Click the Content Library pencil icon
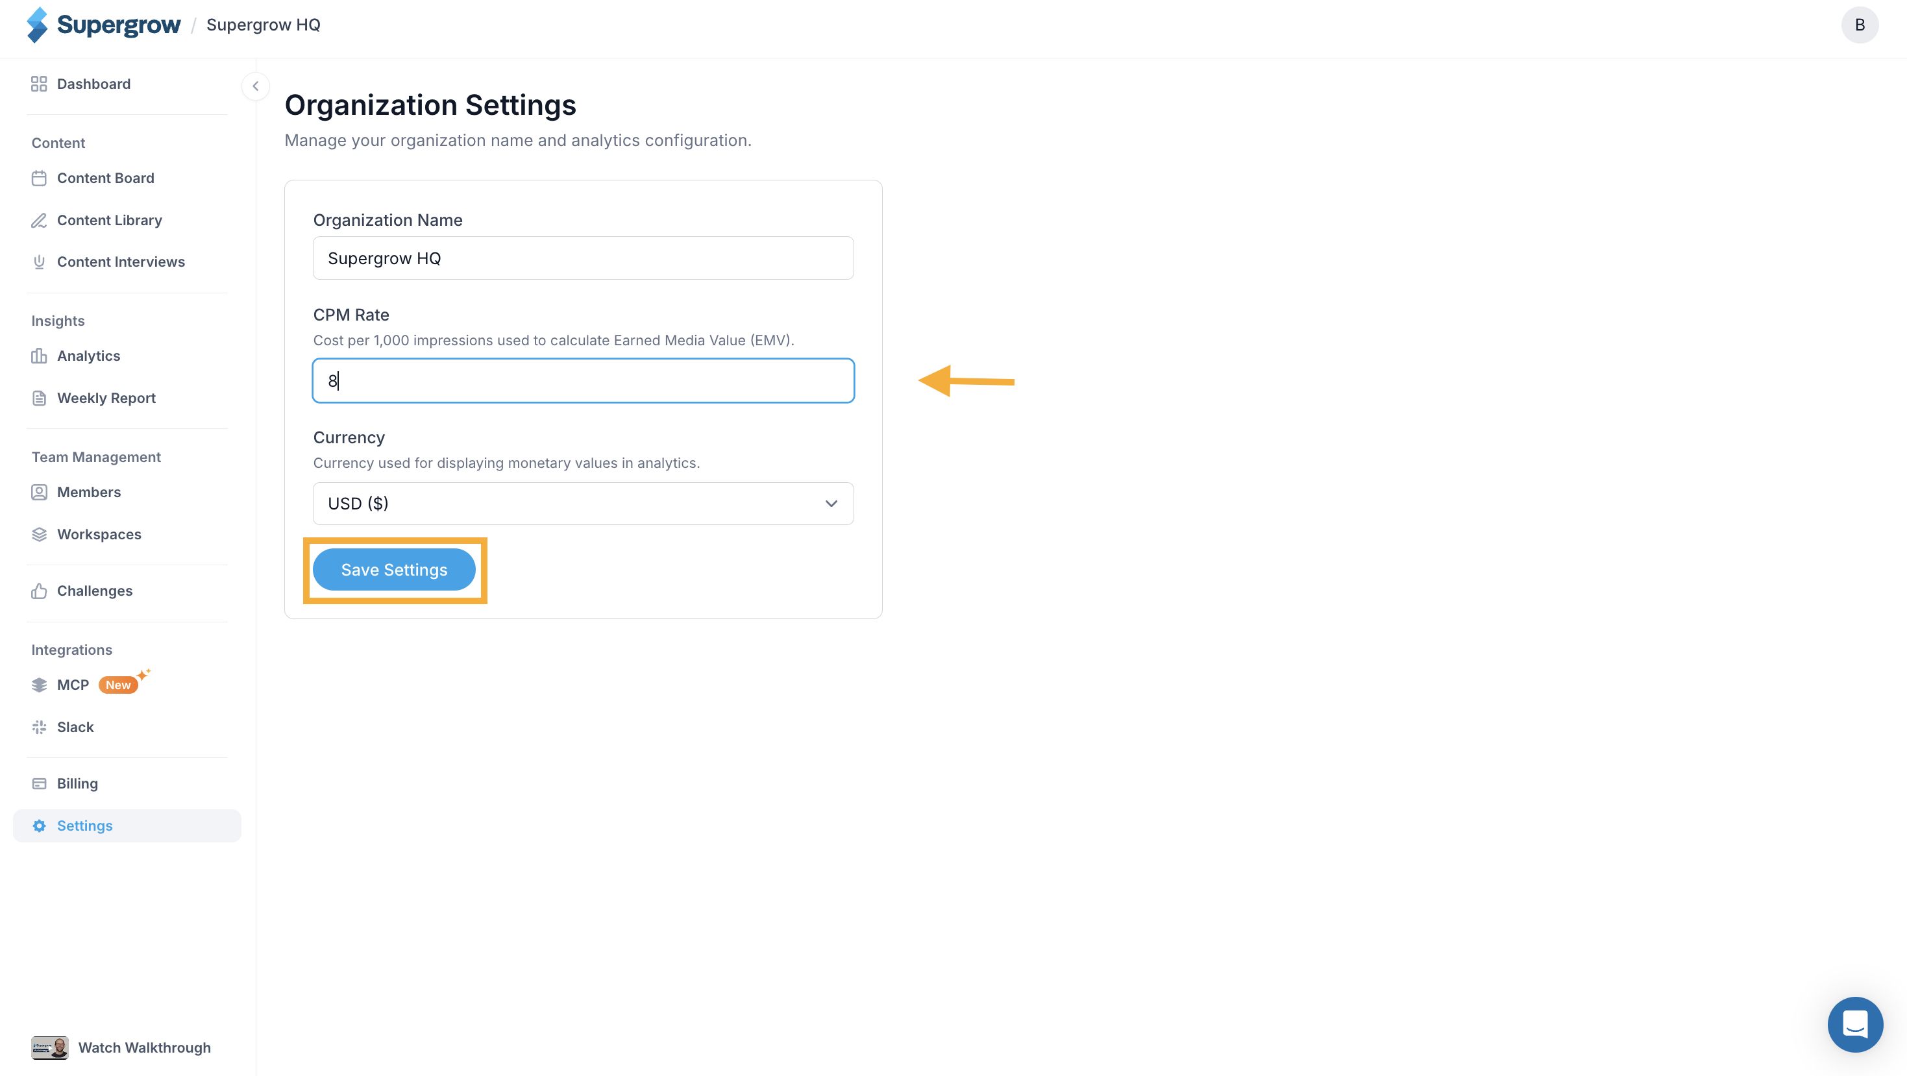Screen dimensions: 1907x1076 click(39, 221)
